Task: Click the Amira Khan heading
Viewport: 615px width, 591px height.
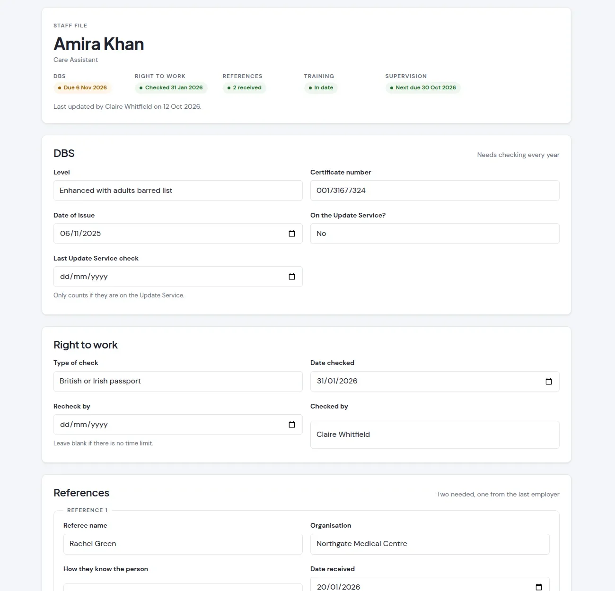Action: click(x=98, y=44)
